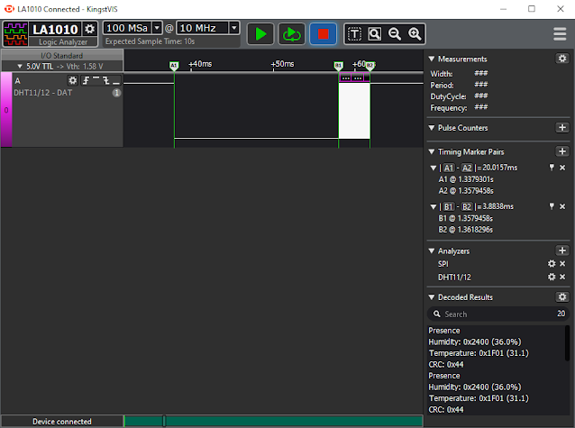
Task: Click the 'A2 @ 1.3579458s' value
Action: (466, 191)
